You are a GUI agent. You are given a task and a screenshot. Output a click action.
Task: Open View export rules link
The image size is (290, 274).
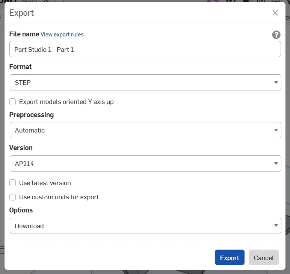[x=62, y=35]
